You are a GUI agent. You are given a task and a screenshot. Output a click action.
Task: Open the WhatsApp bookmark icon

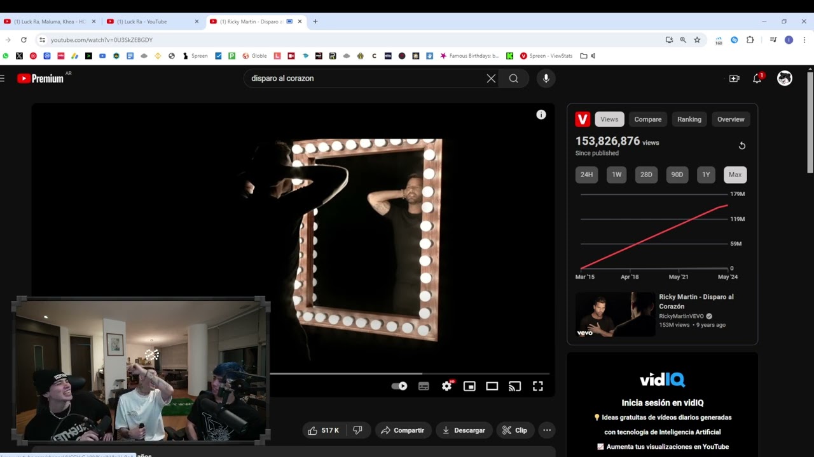(x=6, y=56)
